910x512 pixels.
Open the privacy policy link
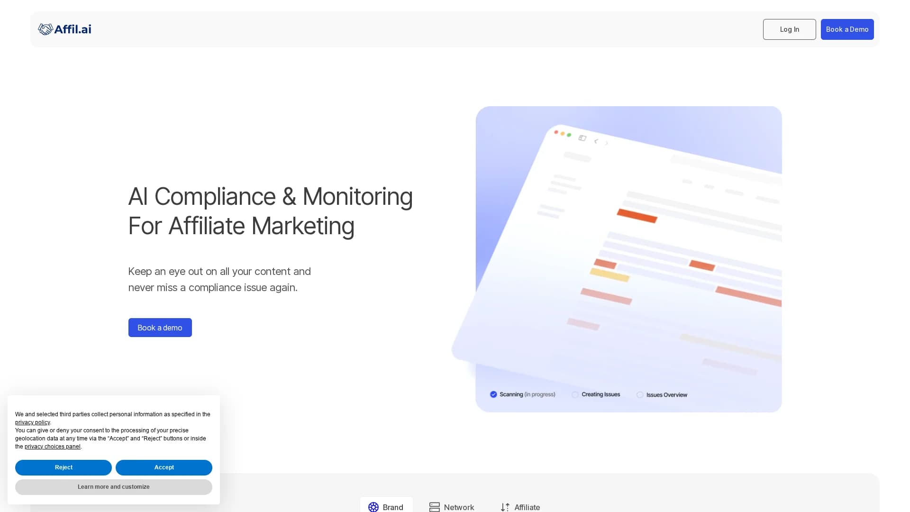(x=33, y=422)
